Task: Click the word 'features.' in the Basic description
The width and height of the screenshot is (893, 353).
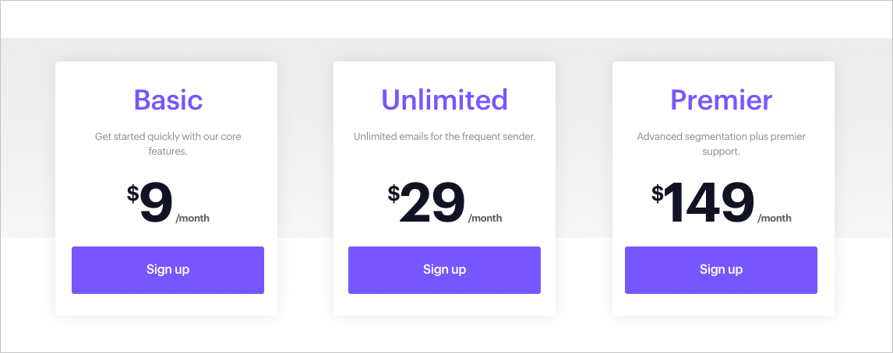Action: point(168,152)
